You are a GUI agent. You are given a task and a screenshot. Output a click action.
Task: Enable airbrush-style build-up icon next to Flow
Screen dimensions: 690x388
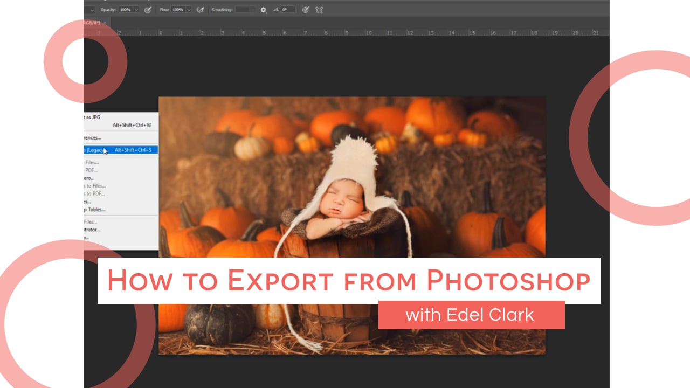201,10
